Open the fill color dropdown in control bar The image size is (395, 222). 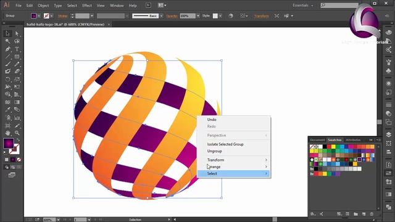coord(39,16)
